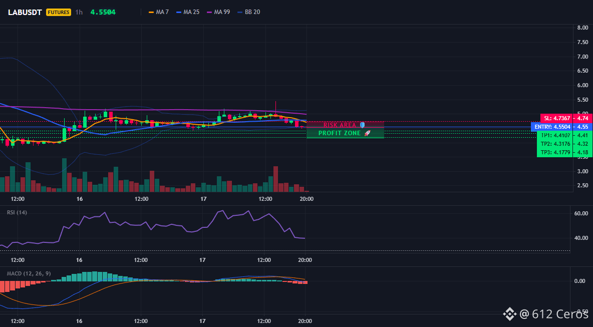
Task: Select the 1h timeframe label
Action: point(79,12)
